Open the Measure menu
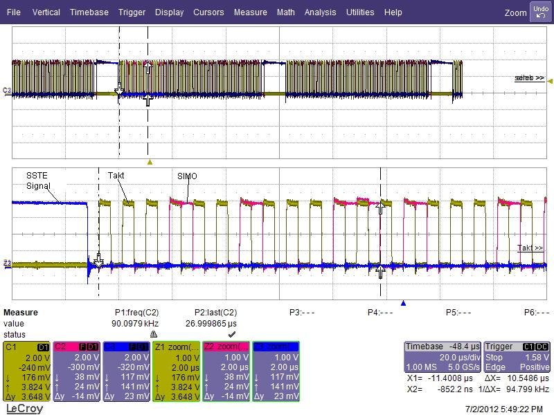554x415 pixels. pyautogui.click(x=251, y=12)
